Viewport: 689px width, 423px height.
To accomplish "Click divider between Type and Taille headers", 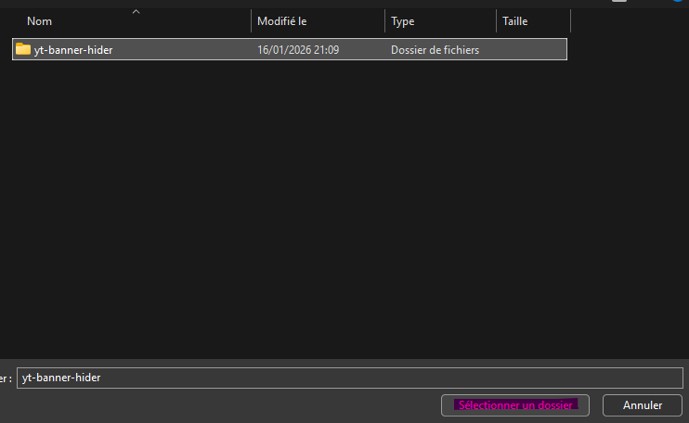I will [x=497, y=21].
